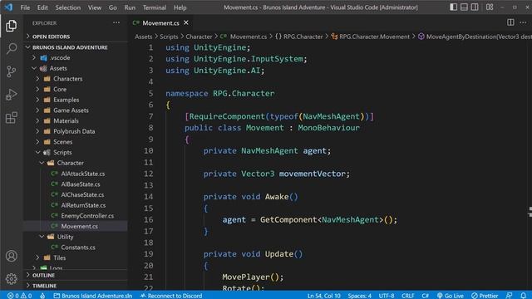Expand the Outline section
Image resolution: width=532 pixels, height=299 pixels.
[76, 275]
